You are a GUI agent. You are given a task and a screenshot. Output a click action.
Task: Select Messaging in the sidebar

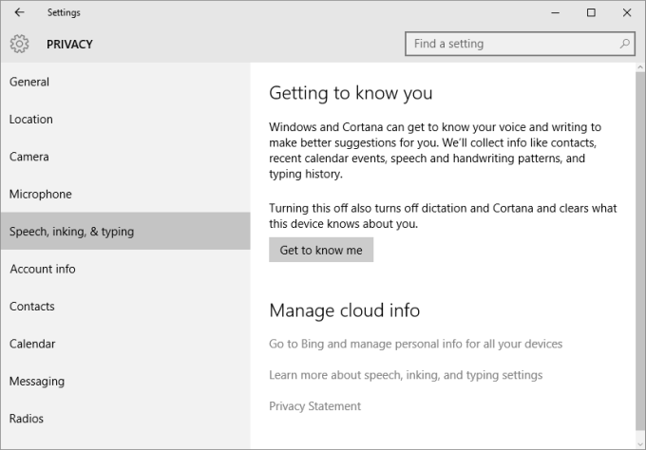point(37,382)
